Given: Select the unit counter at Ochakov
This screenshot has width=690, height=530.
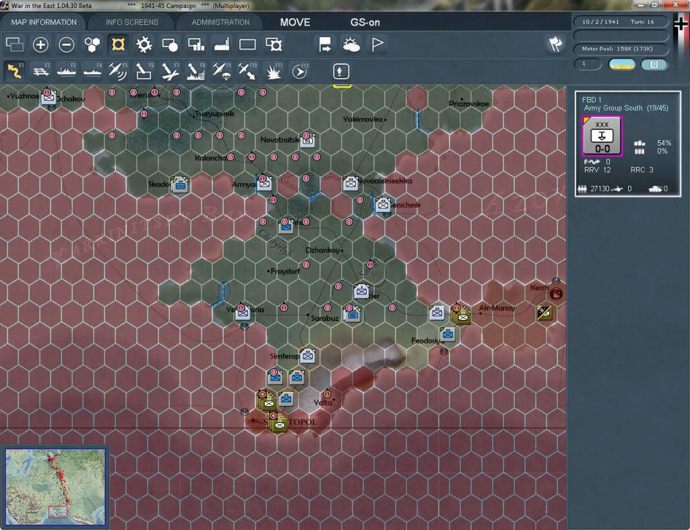Looking at the screenshot, I should click(49, 97).
